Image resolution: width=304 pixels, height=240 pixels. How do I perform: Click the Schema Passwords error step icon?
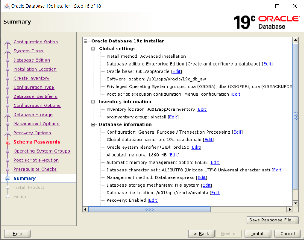[8, 142]
